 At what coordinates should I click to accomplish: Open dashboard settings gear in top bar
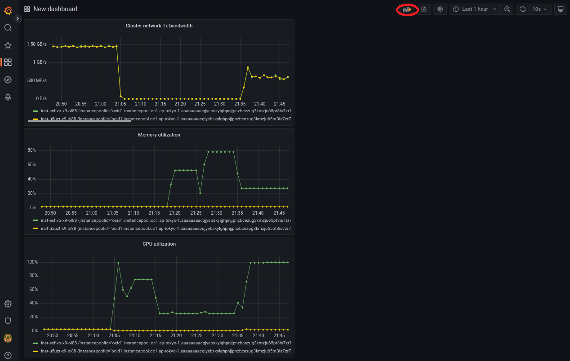440,9
